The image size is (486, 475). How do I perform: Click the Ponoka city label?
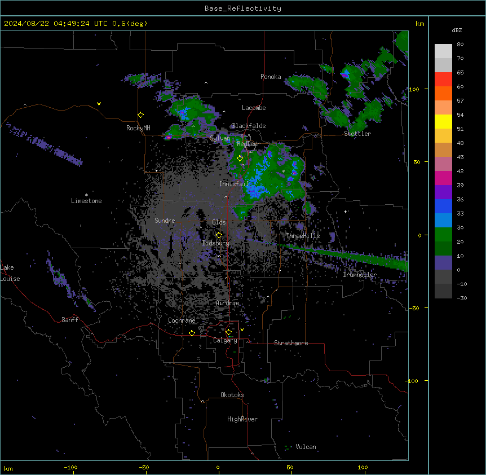click(271, 77)
